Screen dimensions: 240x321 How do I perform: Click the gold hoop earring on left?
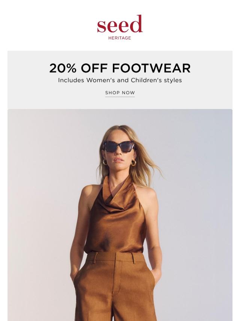105,162
